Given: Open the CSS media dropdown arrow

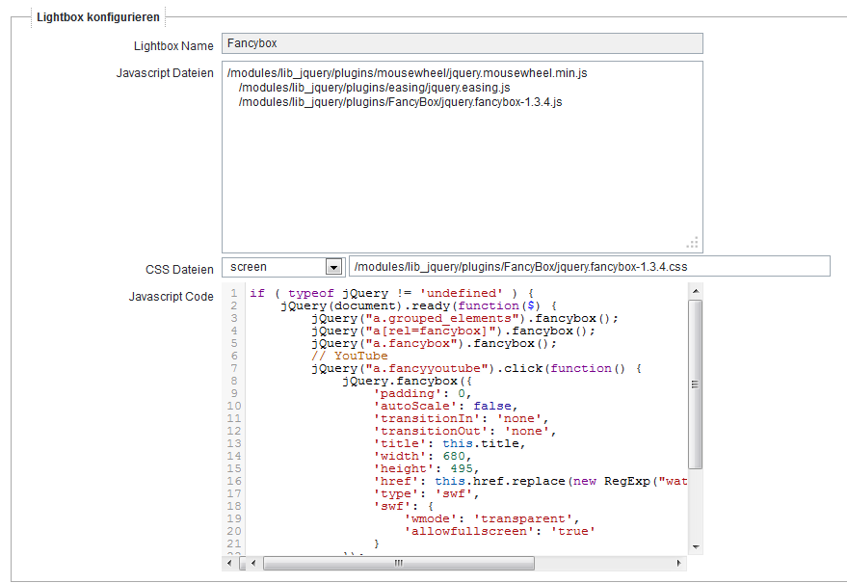Looking at the screenshot, I should (333, 267).
